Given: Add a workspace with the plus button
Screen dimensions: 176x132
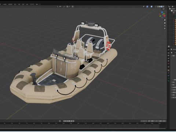Looking at the screenshot, I should [40, 4].
